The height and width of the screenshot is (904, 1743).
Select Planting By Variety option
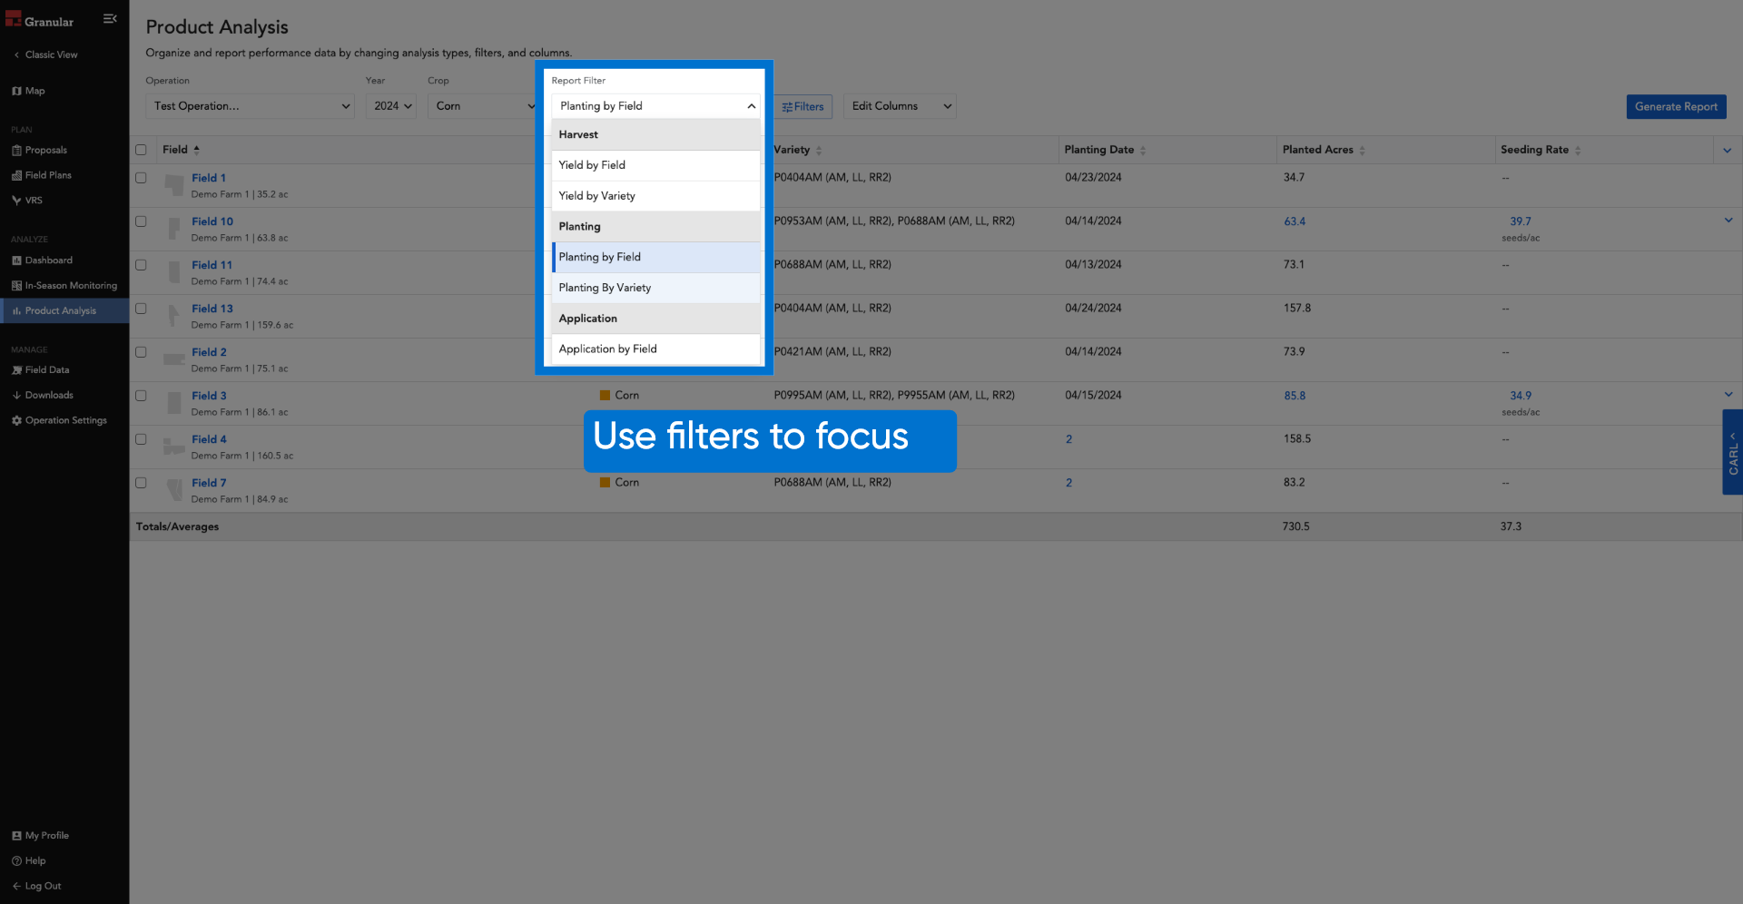[655, 288]
